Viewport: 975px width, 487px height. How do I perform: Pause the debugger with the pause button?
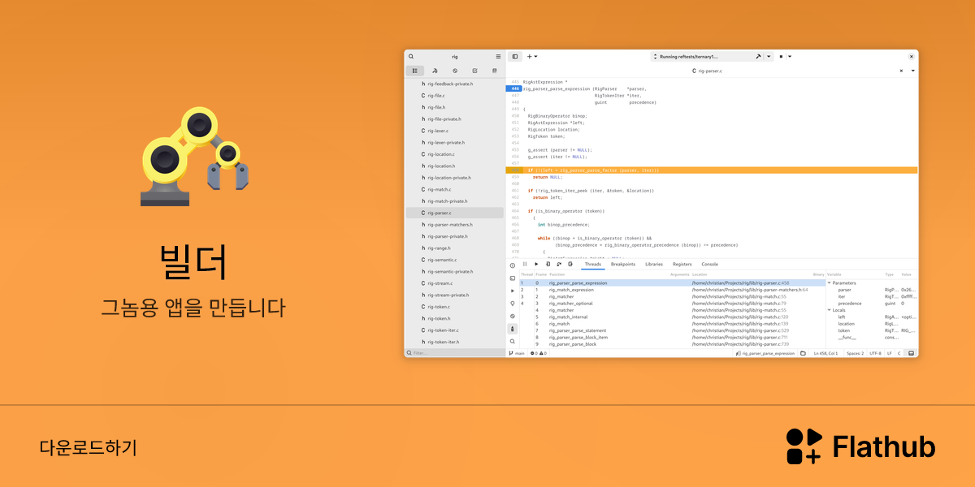(x=525, y=264)
